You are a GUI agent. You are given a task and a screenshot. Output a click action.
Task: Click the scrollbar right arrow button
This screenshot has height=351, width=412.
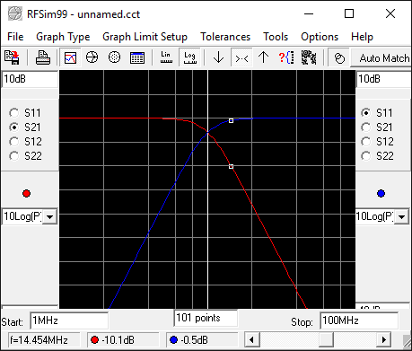click(x=384, y=340)
